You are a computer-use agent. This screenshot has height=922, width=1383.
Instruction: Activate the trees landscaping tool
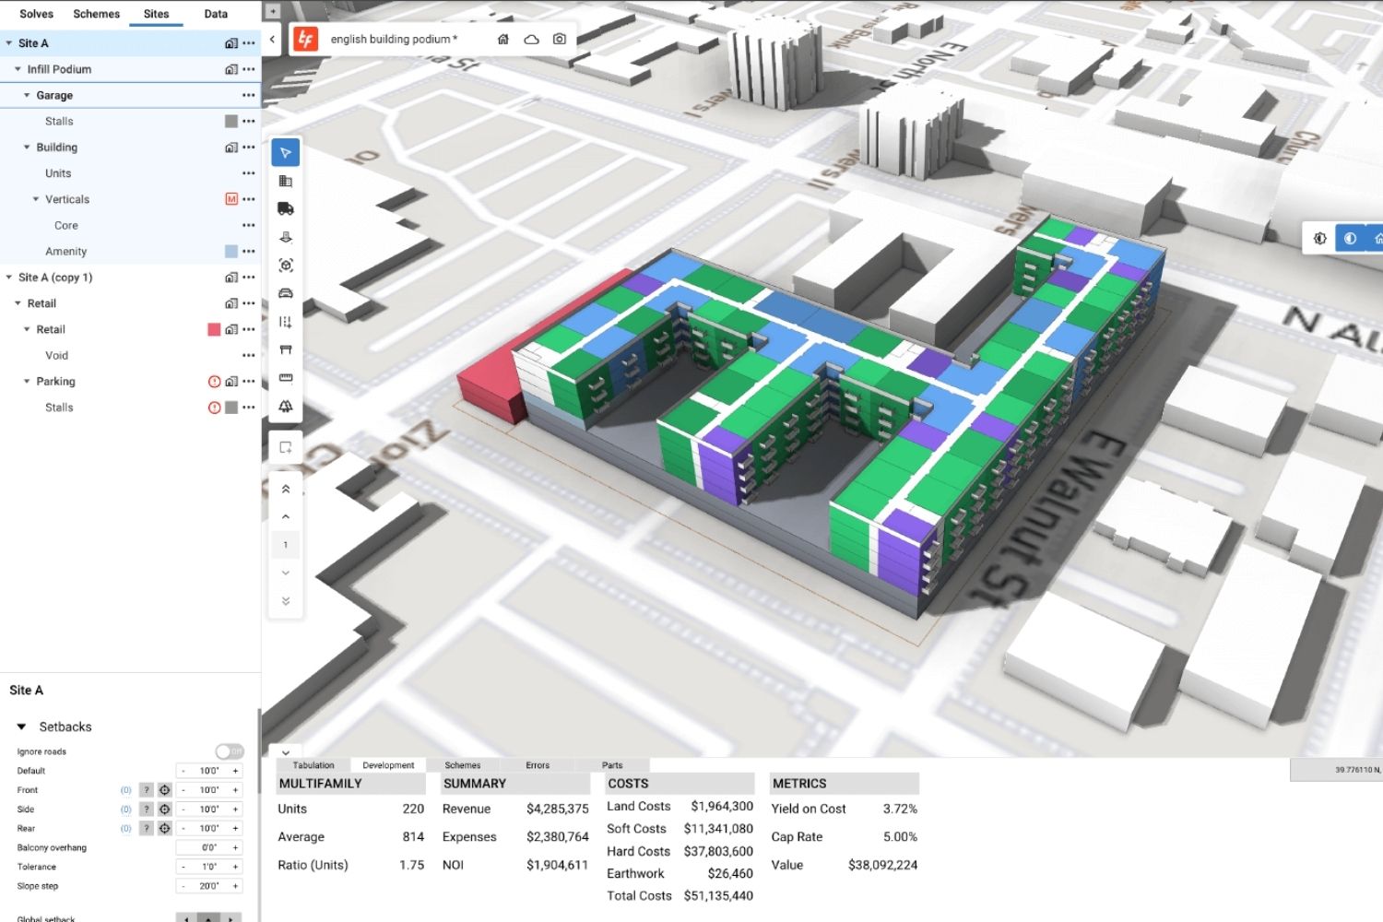click(286, 406)
